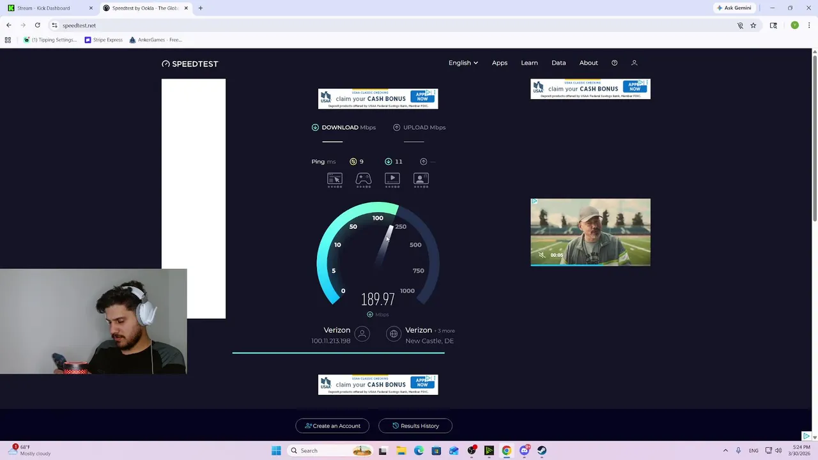Open the English language dropdown
Image resolution: width=818 pixels, height=460 pixels.
point(463,63)
